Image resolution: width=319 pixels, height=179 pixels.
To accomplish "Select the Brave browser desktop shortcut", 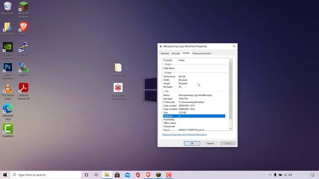I will pos(23,28).
